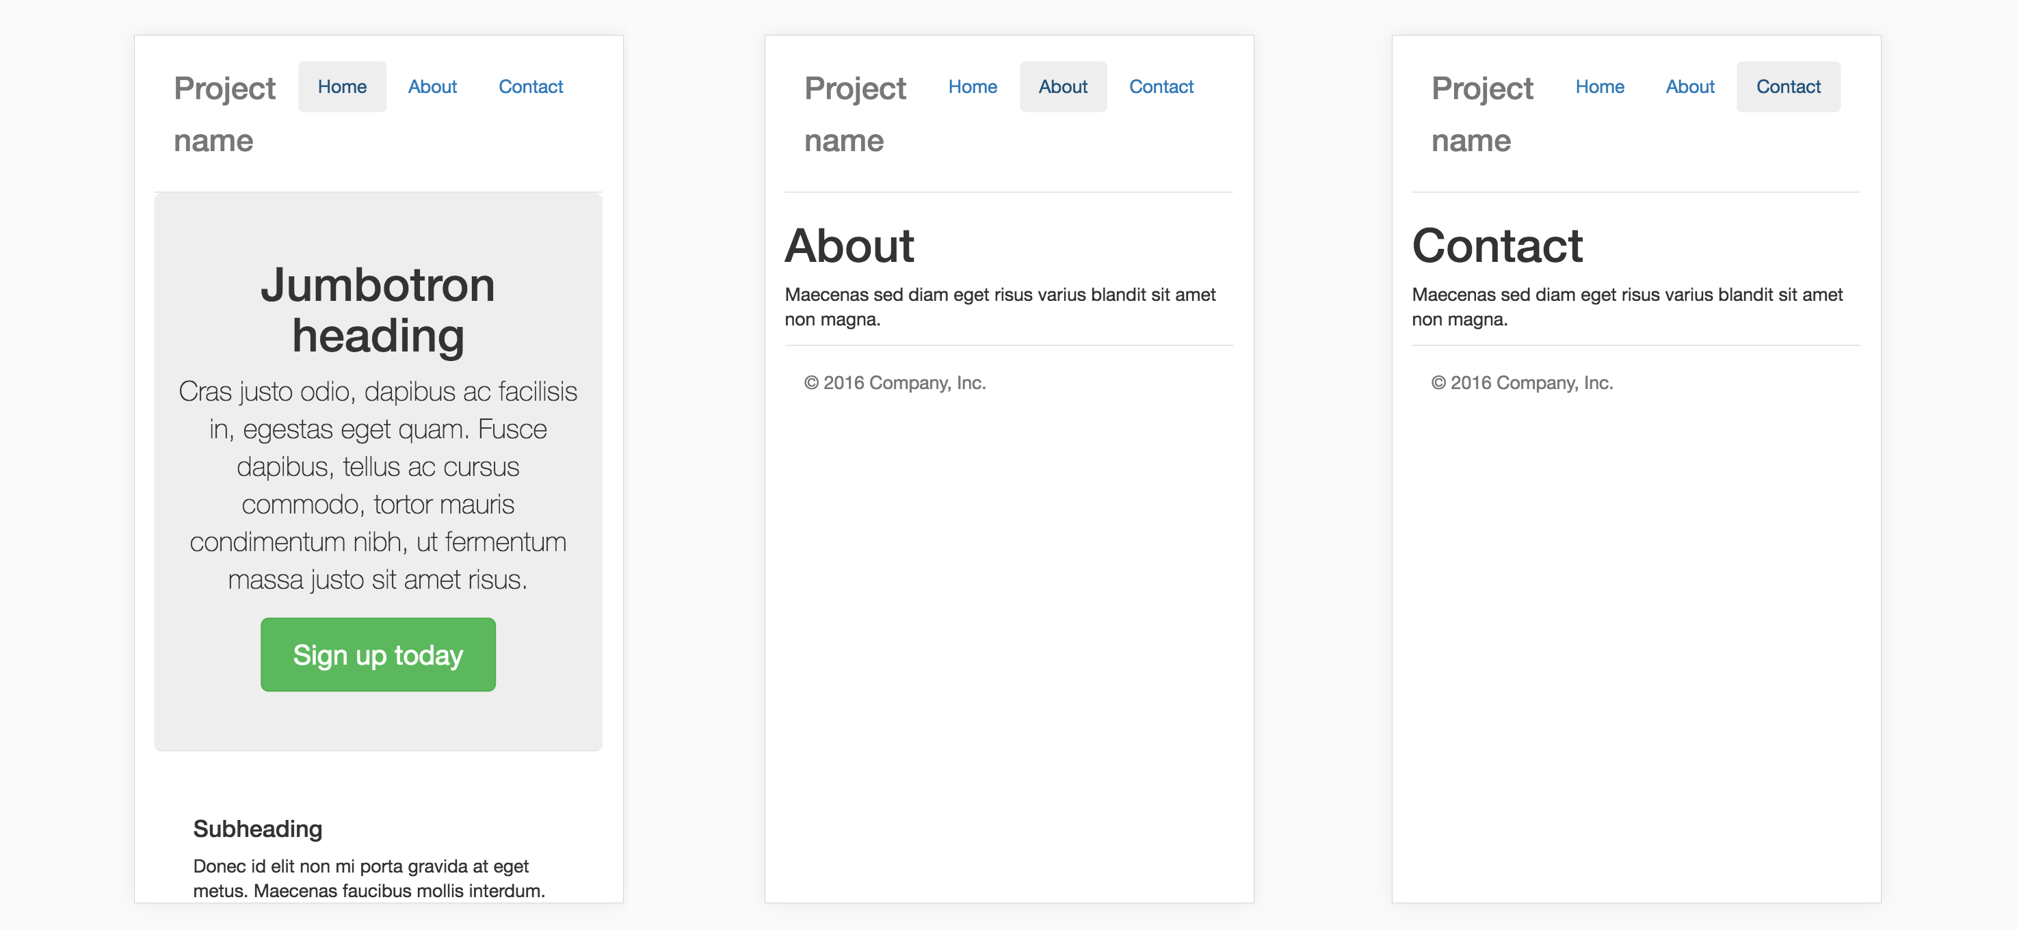Click active Contact tab on Contact page

(1788, 87)
